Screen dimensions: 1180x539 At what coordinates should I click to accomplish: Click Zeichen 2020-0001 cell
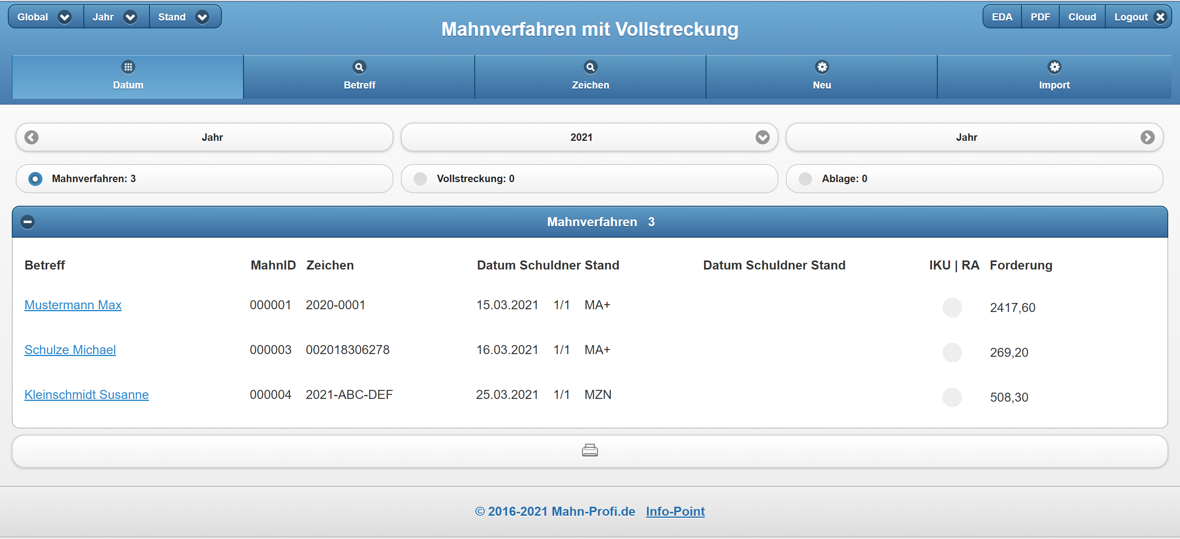point(335,305)
